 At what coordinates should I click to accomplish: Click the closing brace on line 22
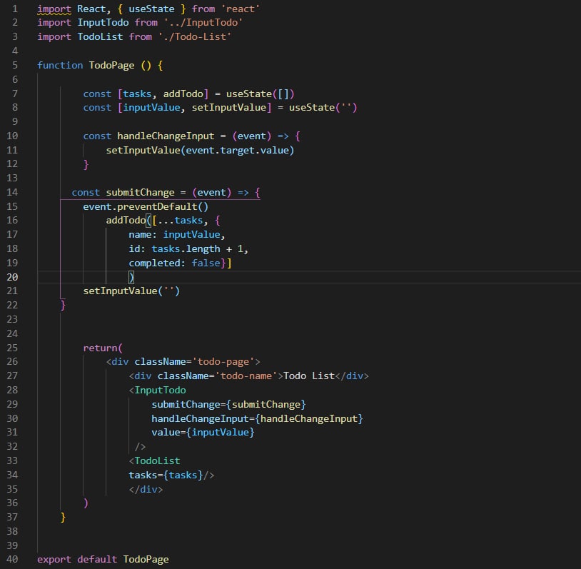63,305
